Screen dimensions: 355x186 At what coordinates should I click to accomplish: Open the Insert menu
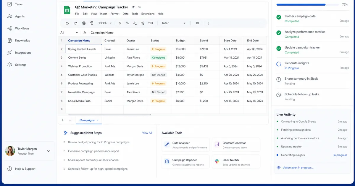pyautogui.click(x=104, y=14)
